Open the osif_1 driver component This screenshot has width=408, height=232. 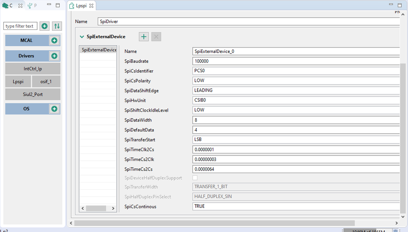click(x=46, y=81)
